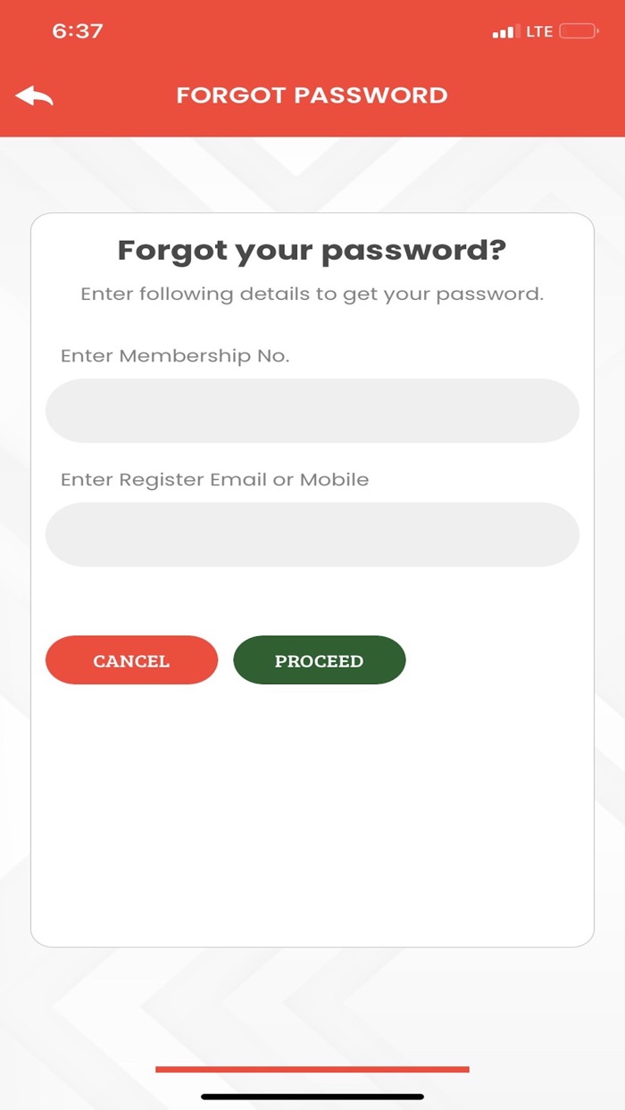Tap the LTE network indicator
Screen dimensions: 625x1110
(539, 32)
